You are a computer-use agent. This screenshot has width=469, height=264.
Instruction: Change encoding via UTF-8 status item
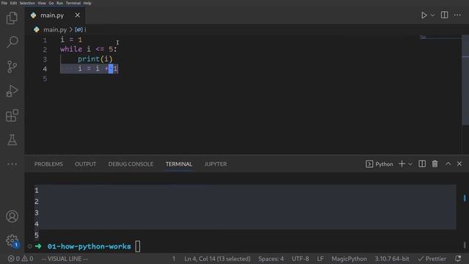(x=300, y=259)
